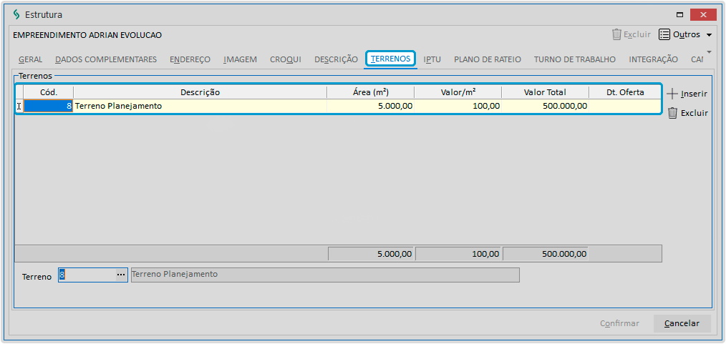Click the footer area total 5.000,00

(x=371, y=254)
